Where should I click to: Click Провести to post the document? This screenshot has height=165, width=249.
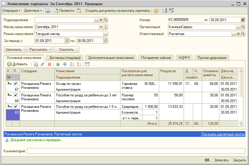point(64,11)
